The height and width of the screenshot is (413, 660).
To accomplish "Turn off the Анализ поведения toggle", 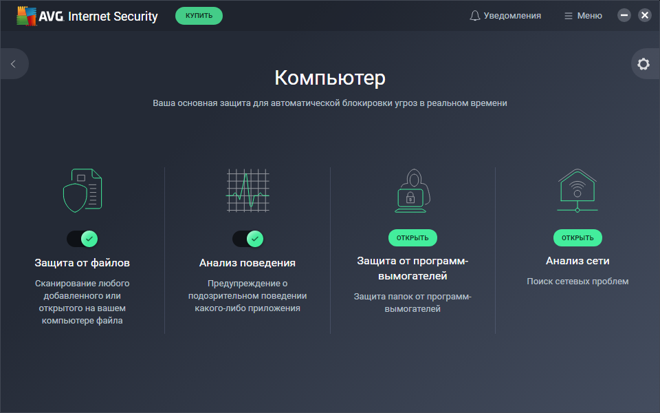I will pyautogui.click(x=247, y=239).
